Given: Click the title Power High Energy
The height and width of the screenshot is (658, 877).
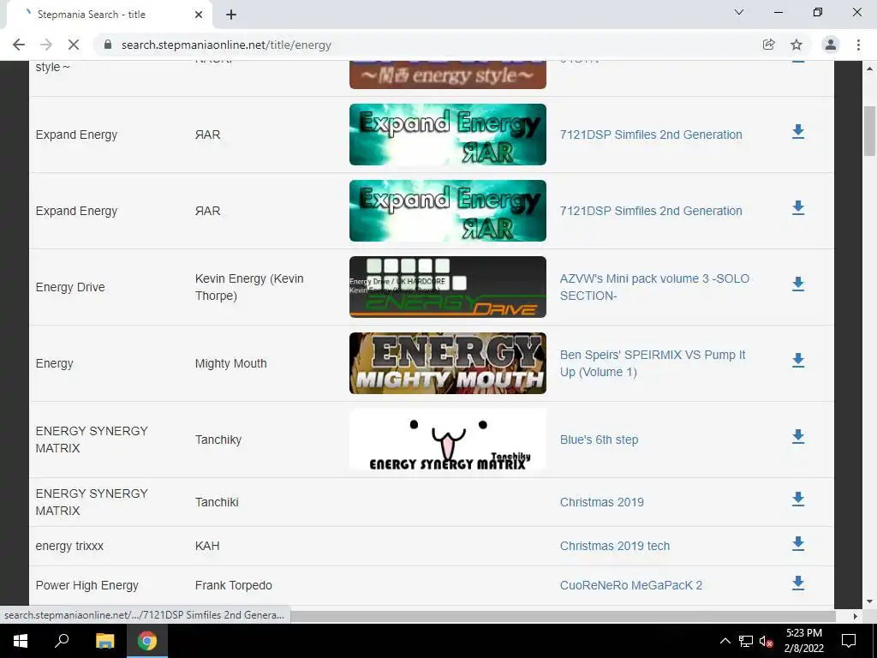Looking at the screenshot, I should [x=87, y=586].
